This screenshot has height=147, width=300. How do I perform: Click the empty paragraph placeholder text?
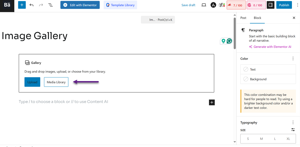(x=63, y=102)
